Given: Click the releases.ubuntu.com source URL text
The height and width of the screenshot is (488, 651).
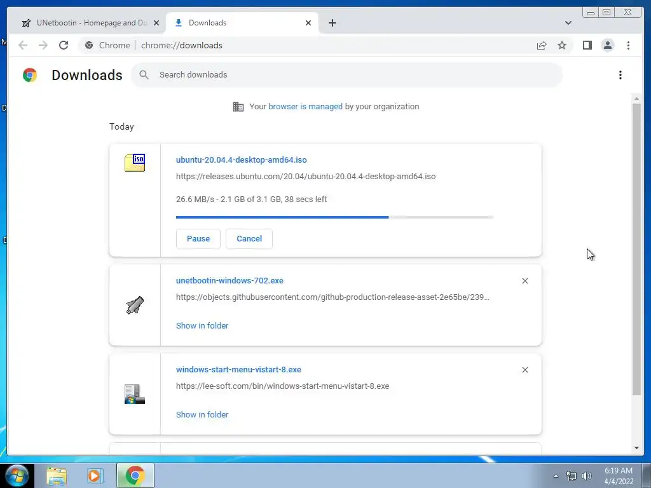Looking at the screenshot, I should click(306, 177).
